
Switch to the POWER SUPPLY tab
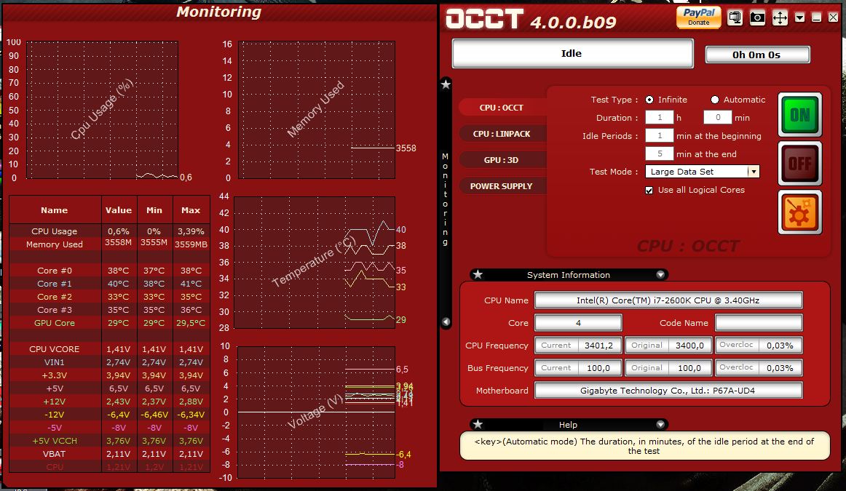click(x=501, y=186)
